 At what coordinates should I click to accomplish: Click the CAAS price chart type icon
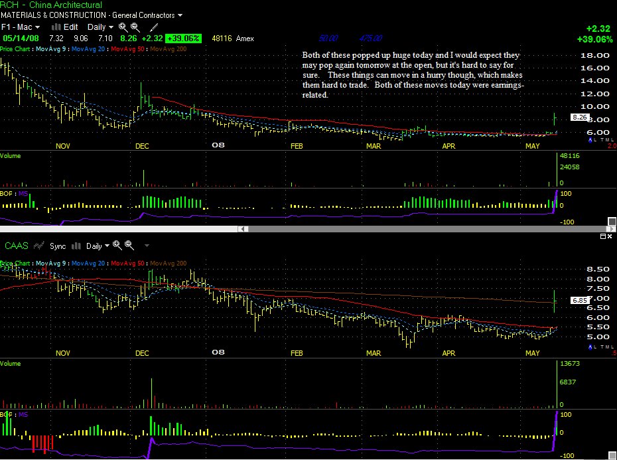(x=39, y=246)
